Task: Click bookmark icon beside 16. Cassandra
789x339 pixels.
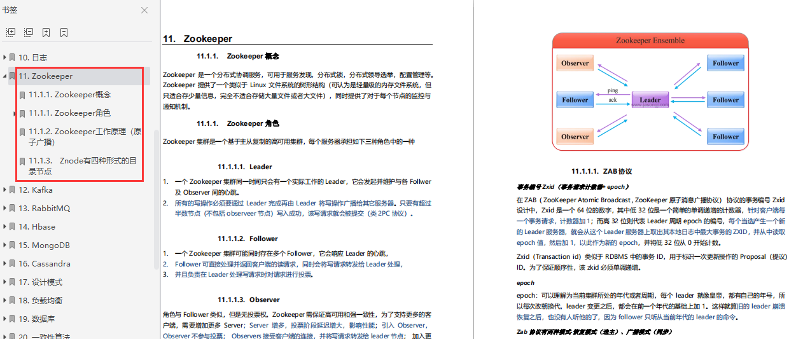Action: [12, 264]
